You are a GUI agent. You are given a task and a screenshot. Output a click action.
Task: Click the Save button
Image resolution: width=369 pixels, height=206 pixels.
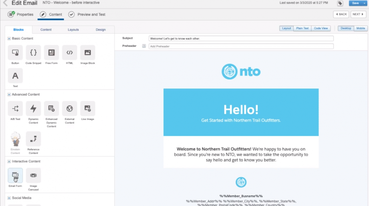356,3
